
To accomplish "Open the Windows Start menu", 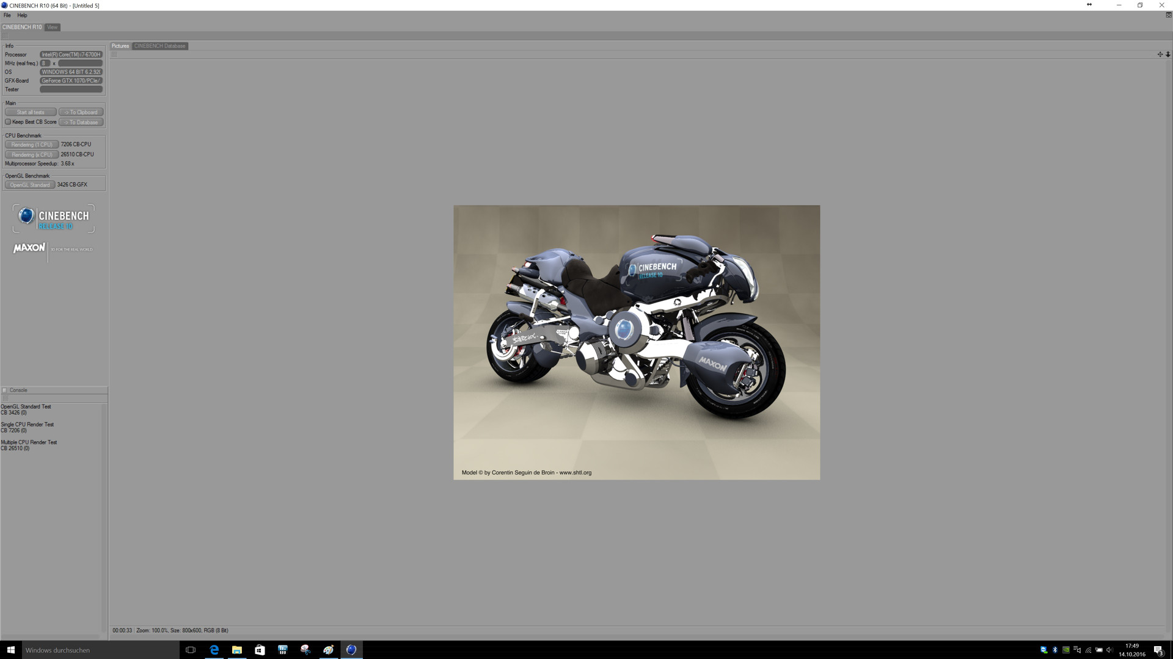I will point(10,650).
